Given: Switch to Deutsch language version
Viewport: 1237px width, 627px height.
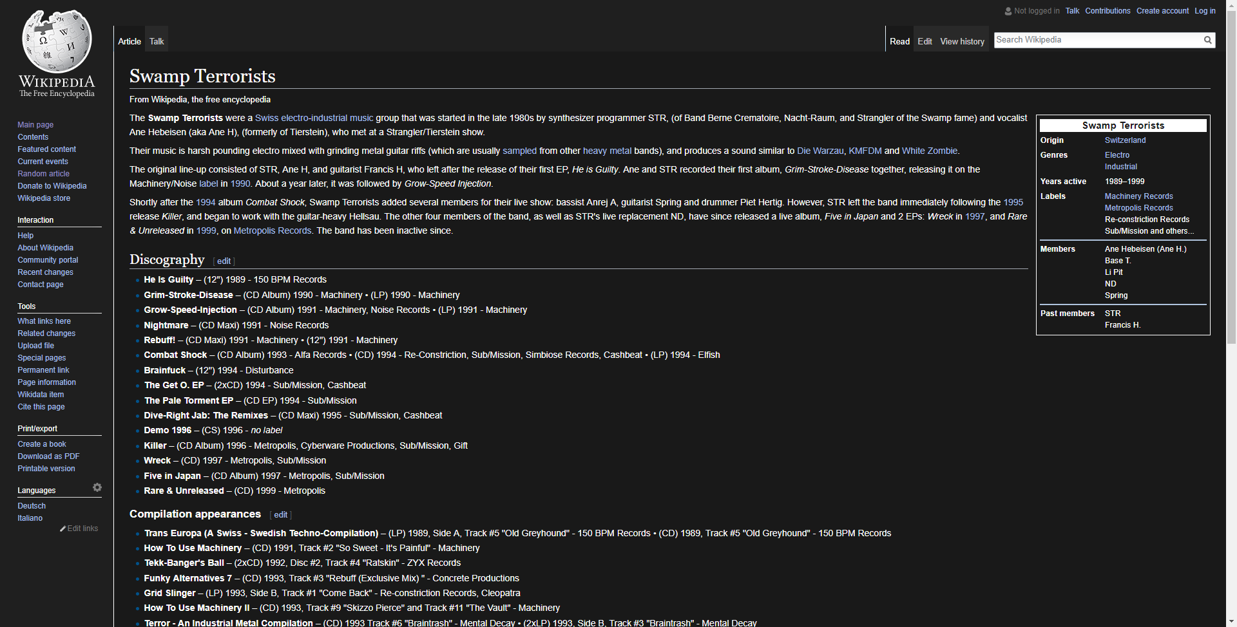Looking at the screenshot, I should tap(32, 506).
